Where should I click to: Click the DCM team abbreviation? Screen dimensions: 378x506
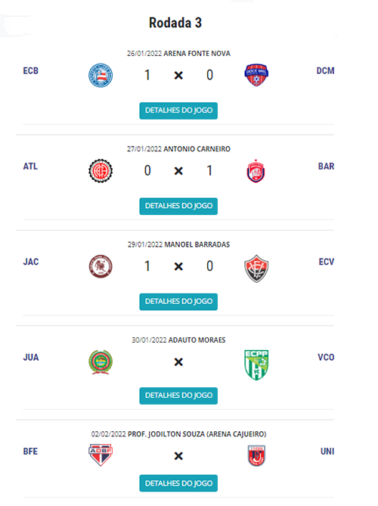pos(325,70)
